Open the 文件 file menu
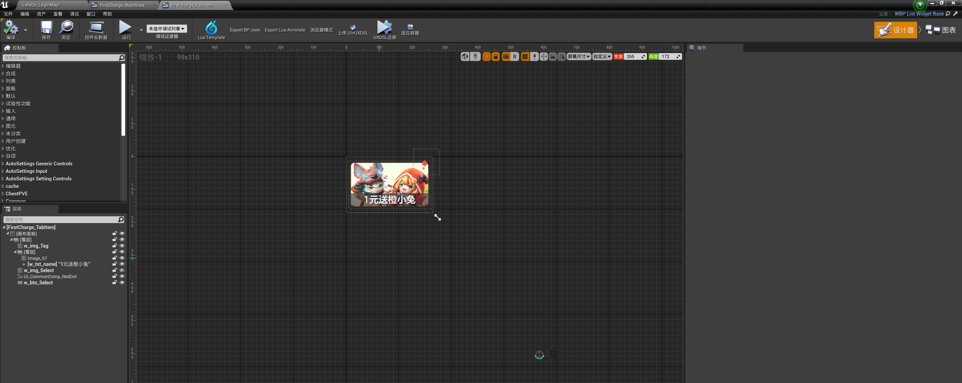962x383 pixels. (8, 14)
